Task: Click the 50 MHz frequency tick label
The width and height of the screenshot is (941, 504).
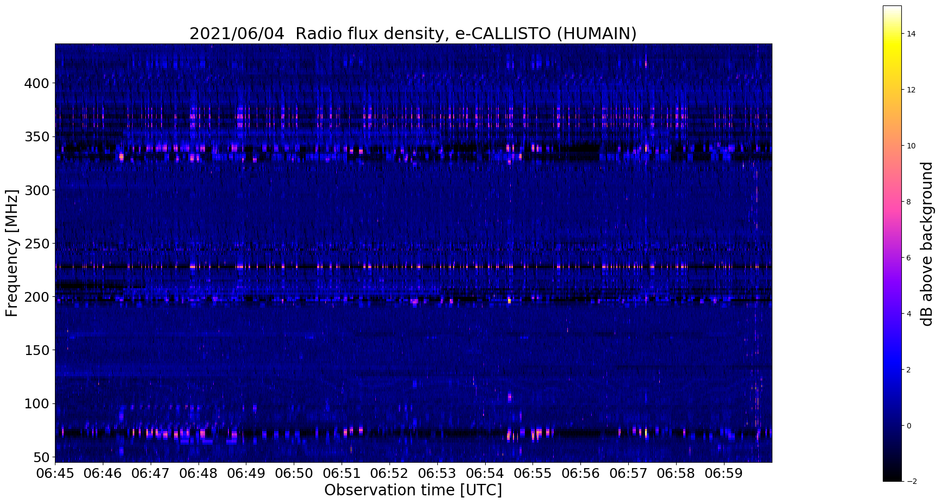Action: click(41, 457)
